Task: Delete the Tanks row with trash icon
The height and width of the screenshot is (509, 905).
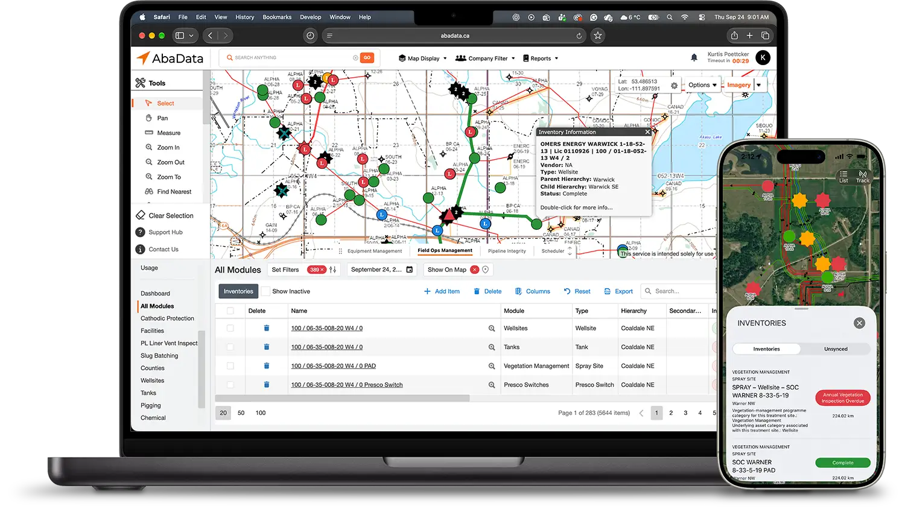Action: (266, 347)
